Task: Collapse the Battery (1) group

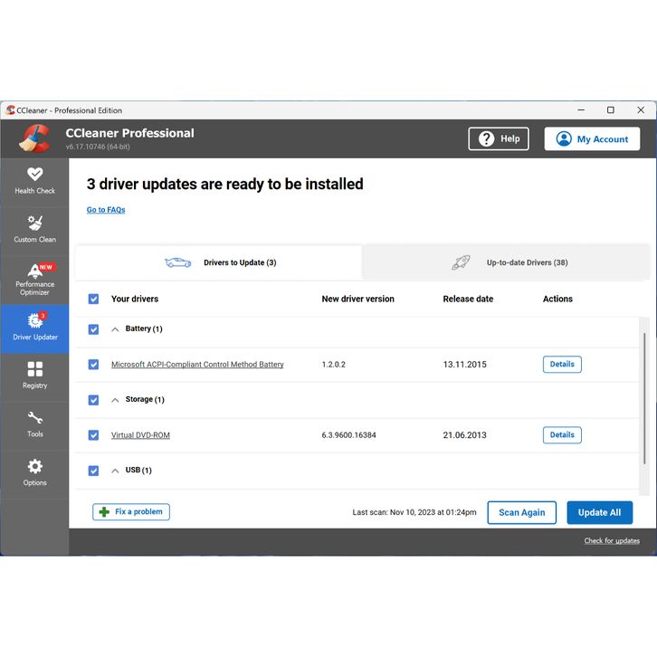Action: [115, 329]
